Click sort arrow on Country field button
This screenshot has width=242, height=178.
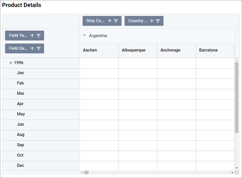(152, 21)
